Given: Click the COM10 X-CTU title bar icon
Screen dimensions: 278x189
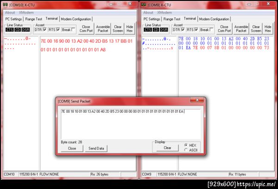Looking at the screenshot, I should pos(5,5).
